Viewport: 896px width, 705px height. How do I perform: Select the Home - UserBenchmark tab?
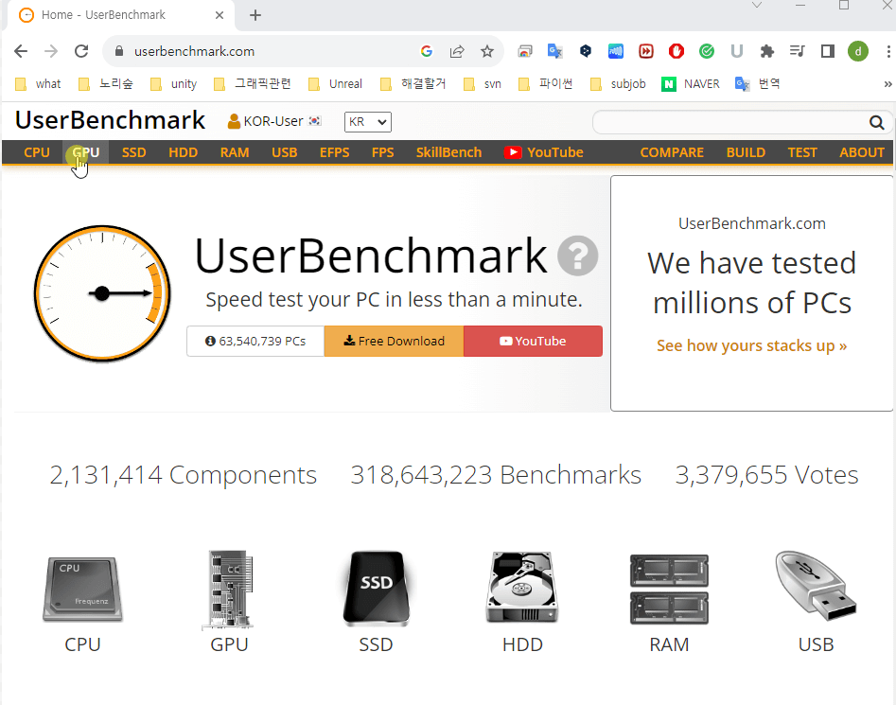click(x=121, y=15)
